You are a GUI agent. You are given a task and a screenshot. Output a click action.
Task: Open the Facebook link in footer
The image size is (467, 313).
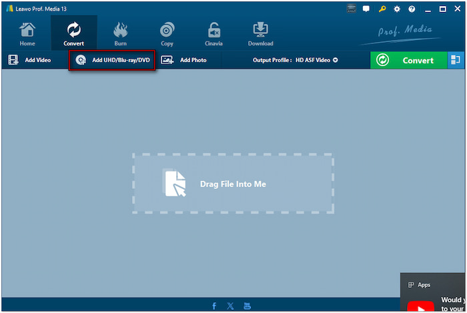pyautogui.click(x=214, y=306)
